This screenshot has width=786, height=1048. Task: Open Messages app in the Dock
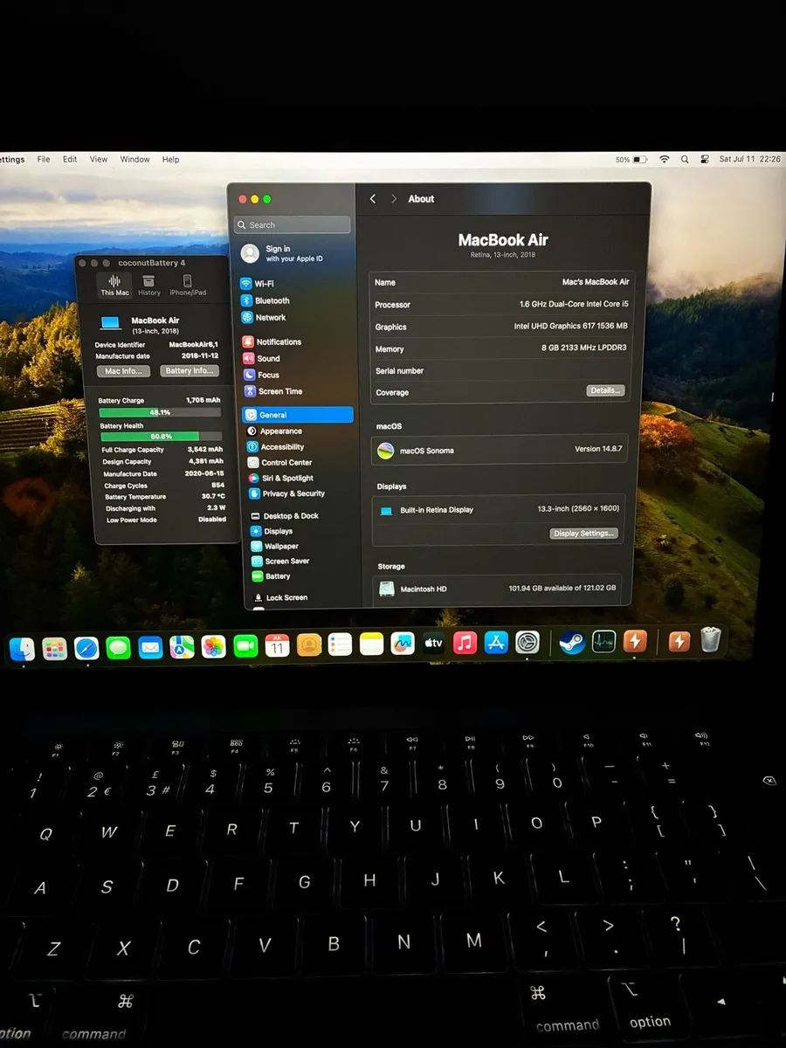118,647
